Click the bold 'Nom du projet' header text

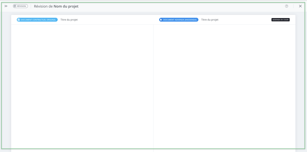[66, 6]
